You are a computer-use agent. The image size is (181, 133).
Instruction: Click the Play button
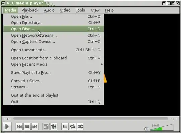[x=7, y=127]
